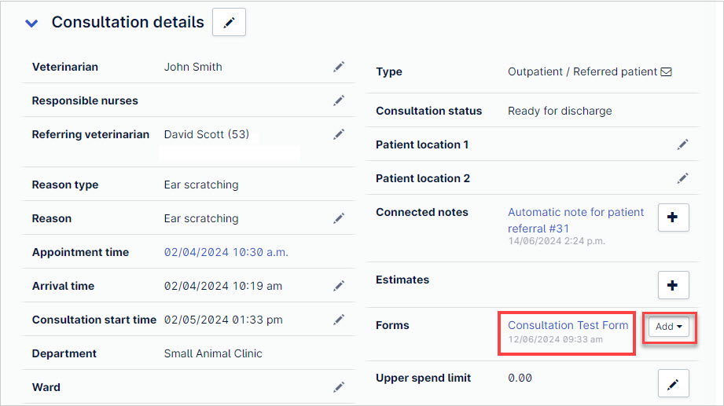Screen dimensions: 724x406
Task: Edit the Veterinarian John Smith field
Action: 339,67
